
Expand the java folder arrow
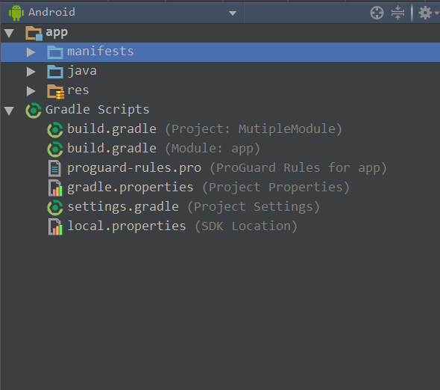(x=31, y=72)
